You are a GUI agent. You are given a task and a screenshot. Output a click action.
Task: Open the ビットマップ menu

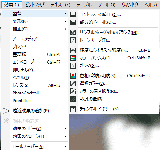coord(35,5)
